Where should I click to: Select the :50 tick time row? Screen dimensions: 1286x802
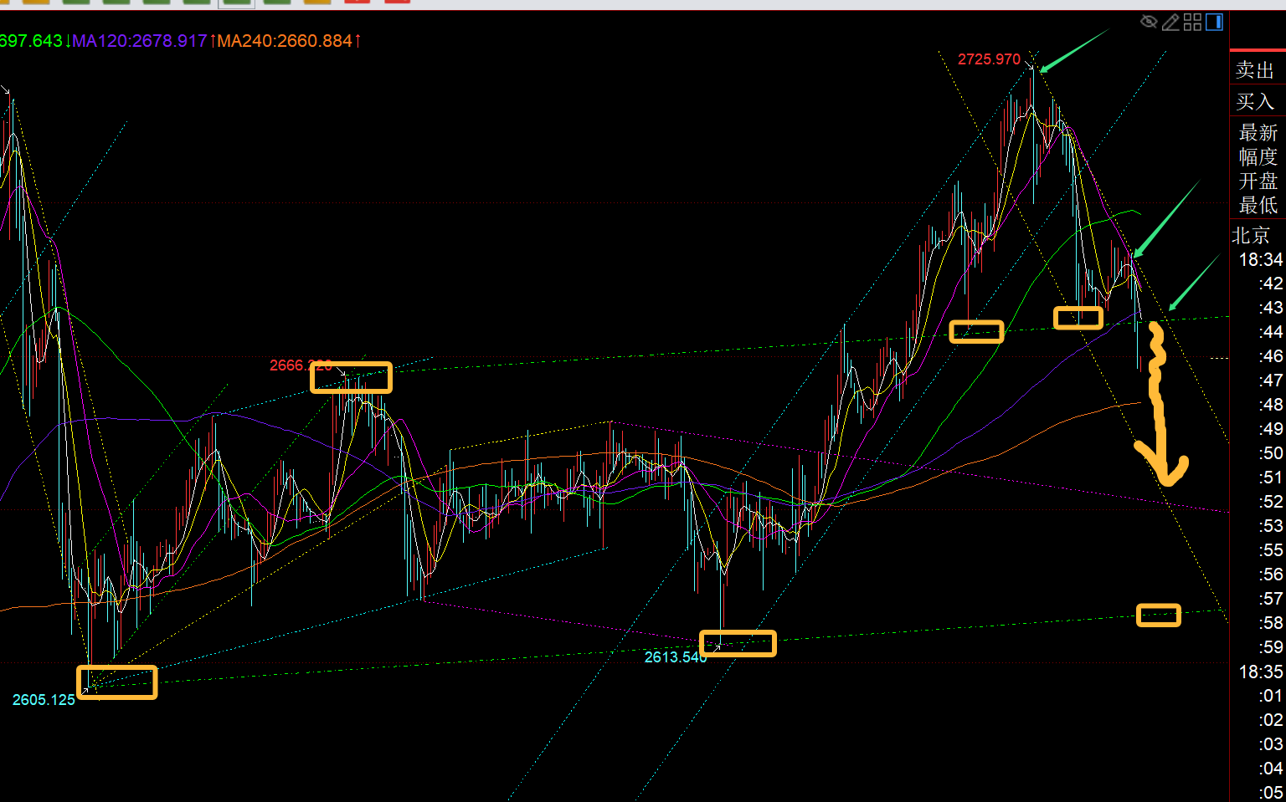point(1271,454)
